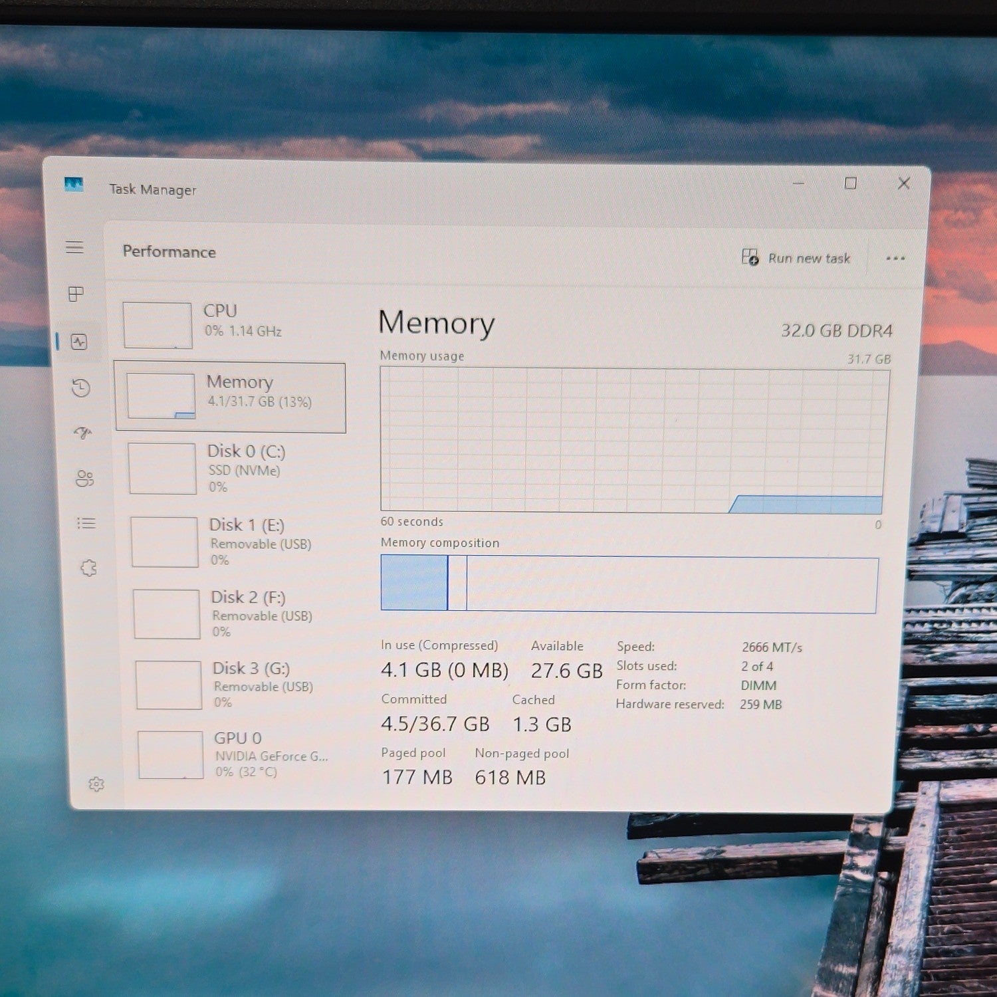Click the Task Manager app icon in title bar

(74, 184)
